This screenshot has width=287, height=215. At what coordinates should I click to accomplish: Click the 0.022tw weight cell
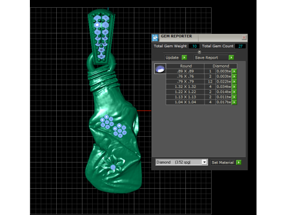coord(224,81)
